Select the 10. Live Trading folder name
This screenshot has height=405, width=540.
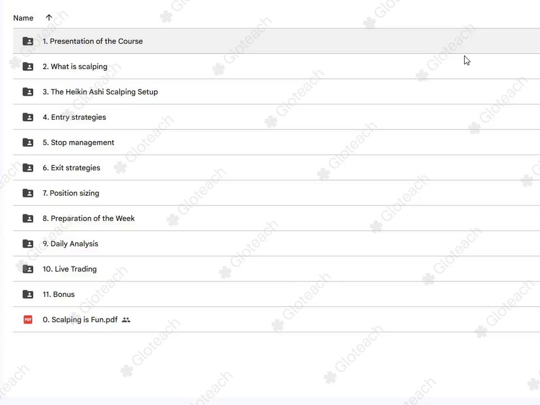click(x=70, y=269)
